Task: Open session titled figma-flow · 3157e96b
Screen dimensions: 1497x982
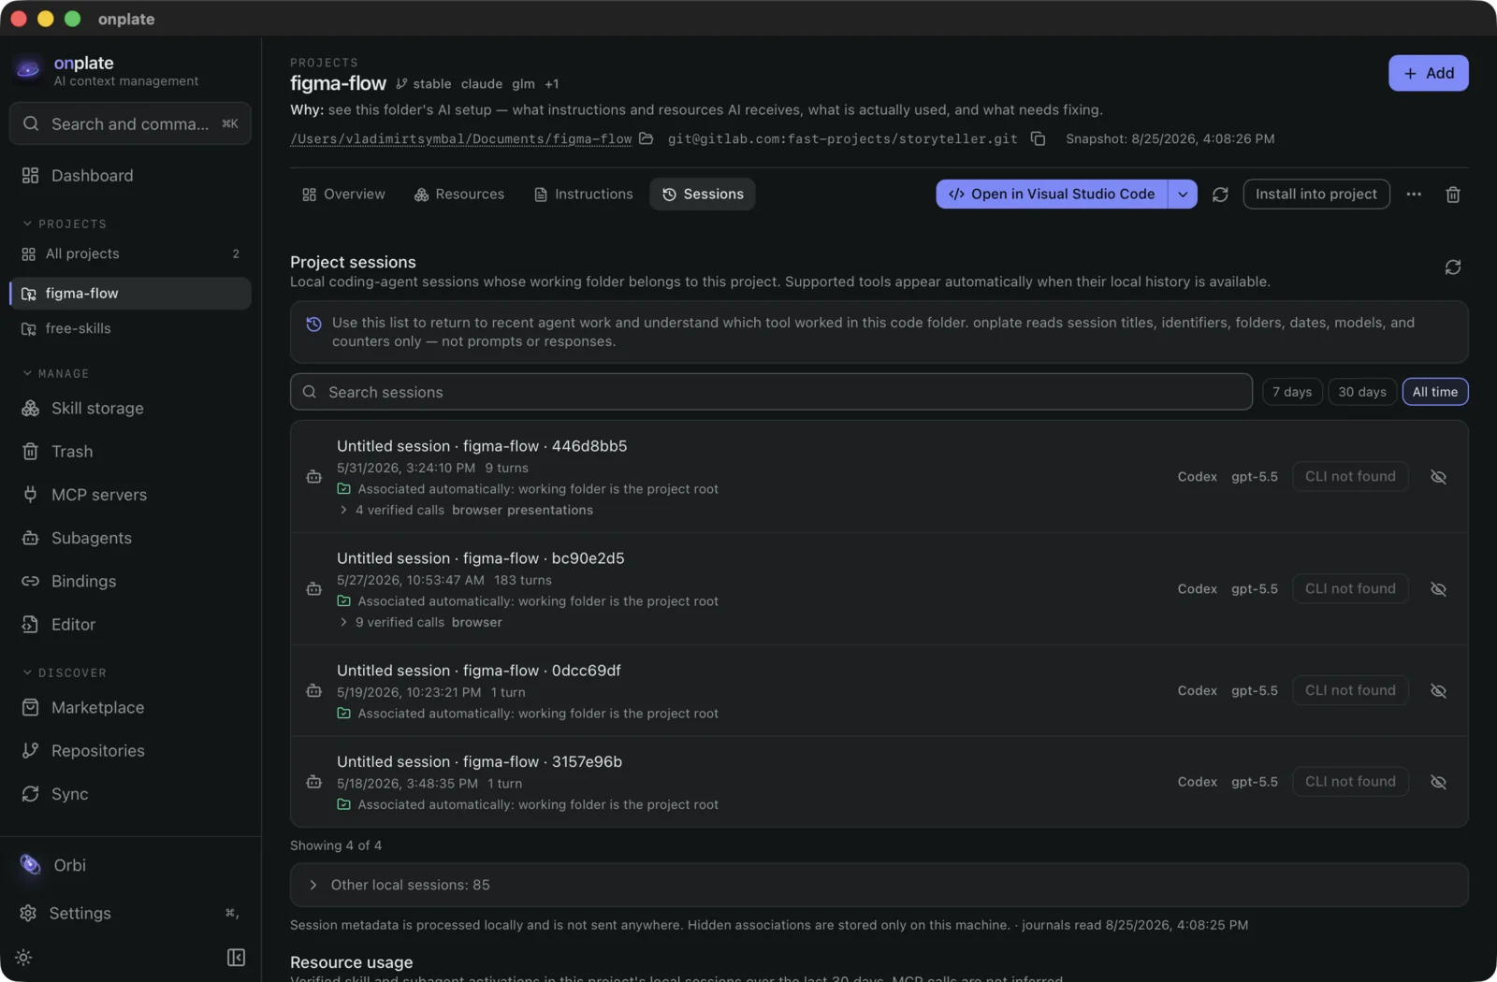Action: [479, 762]
